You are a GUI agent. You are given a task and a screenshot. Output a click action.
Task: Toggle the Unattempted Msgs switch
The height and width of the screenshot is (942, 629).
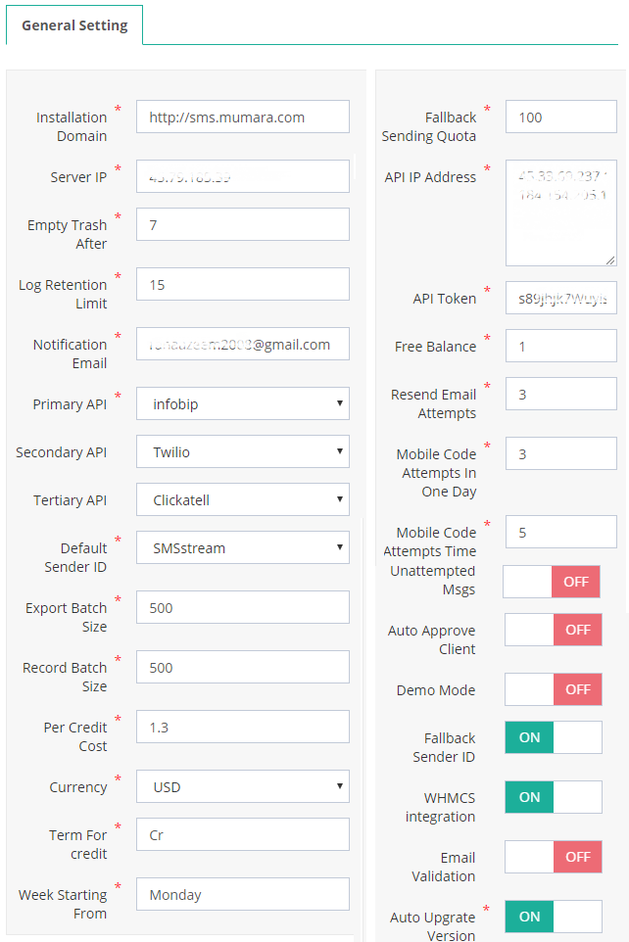[552, 582]
